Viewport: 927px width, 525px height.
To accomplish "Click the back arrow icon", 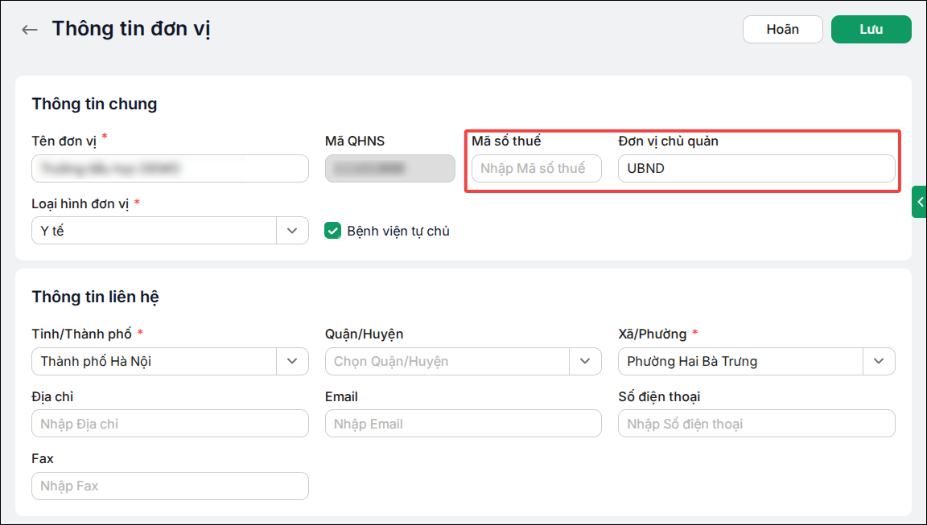I will tap(30, 30).
